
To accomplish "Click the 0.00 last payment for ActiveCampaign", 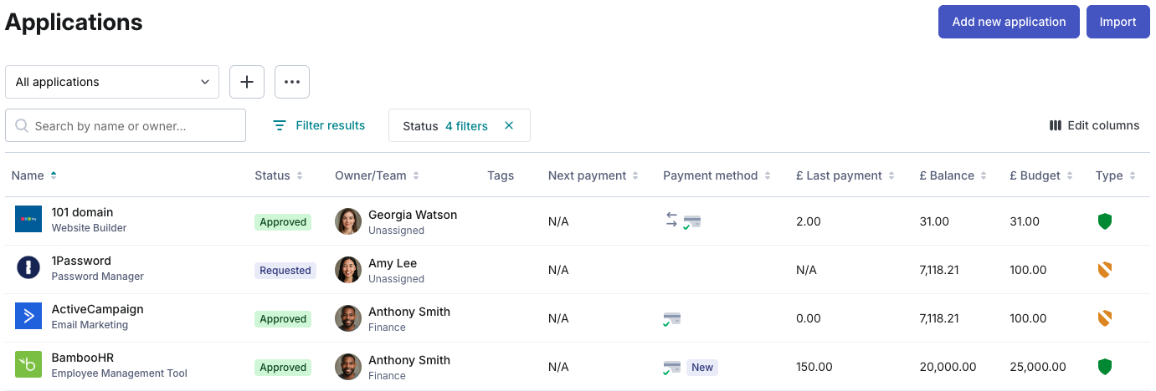I will [809, 318].
